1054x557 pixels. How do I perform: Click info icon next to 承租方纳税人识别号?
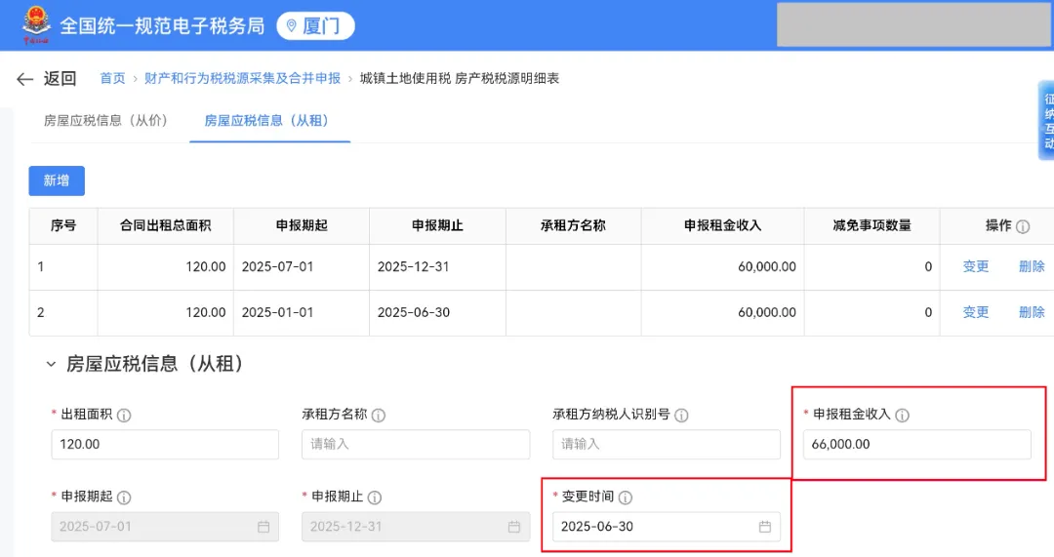[681, 415]
